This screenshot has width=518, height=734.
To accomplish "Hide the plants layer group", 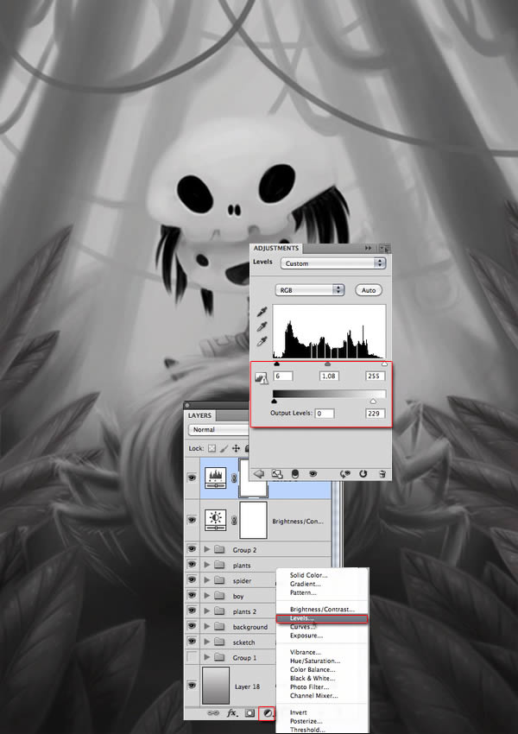I will coord(192,565).
